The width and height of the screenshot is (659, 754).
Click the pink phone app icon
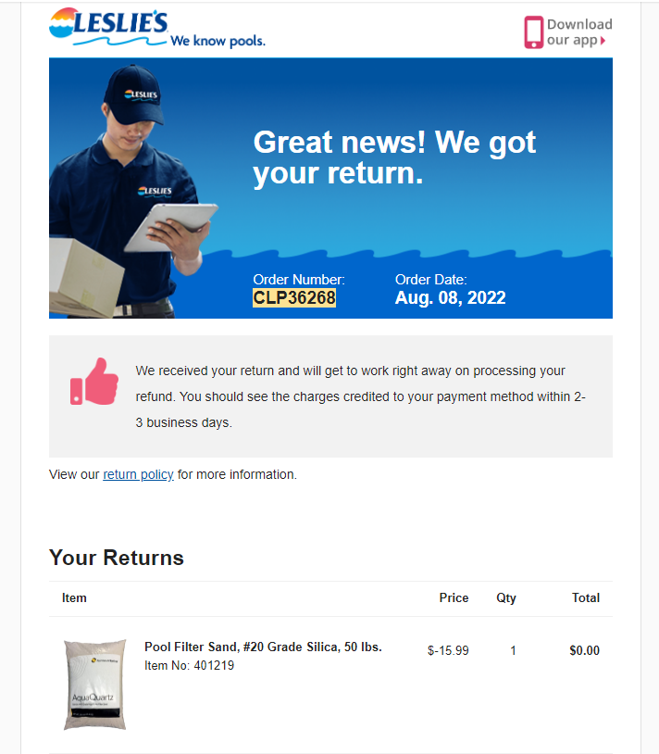[534, 32]
